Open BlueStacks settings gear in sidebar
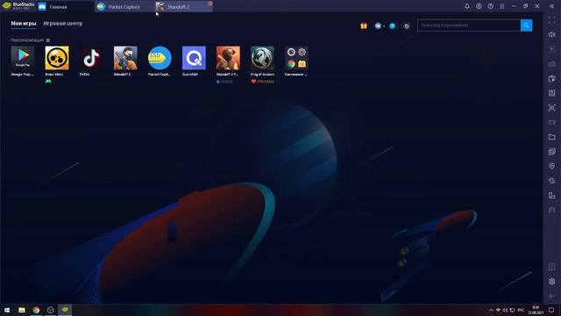This screenshot has height=316, width=561. tap(551, 282)
